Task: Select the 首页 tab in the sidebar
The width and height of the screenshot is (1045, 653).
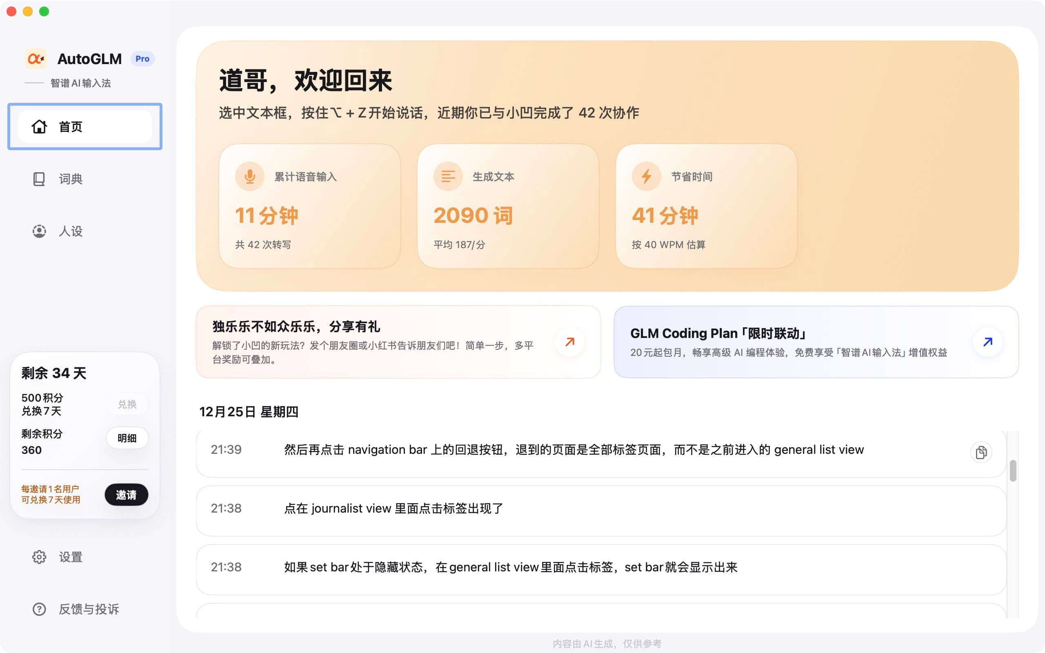Action: 84,127
